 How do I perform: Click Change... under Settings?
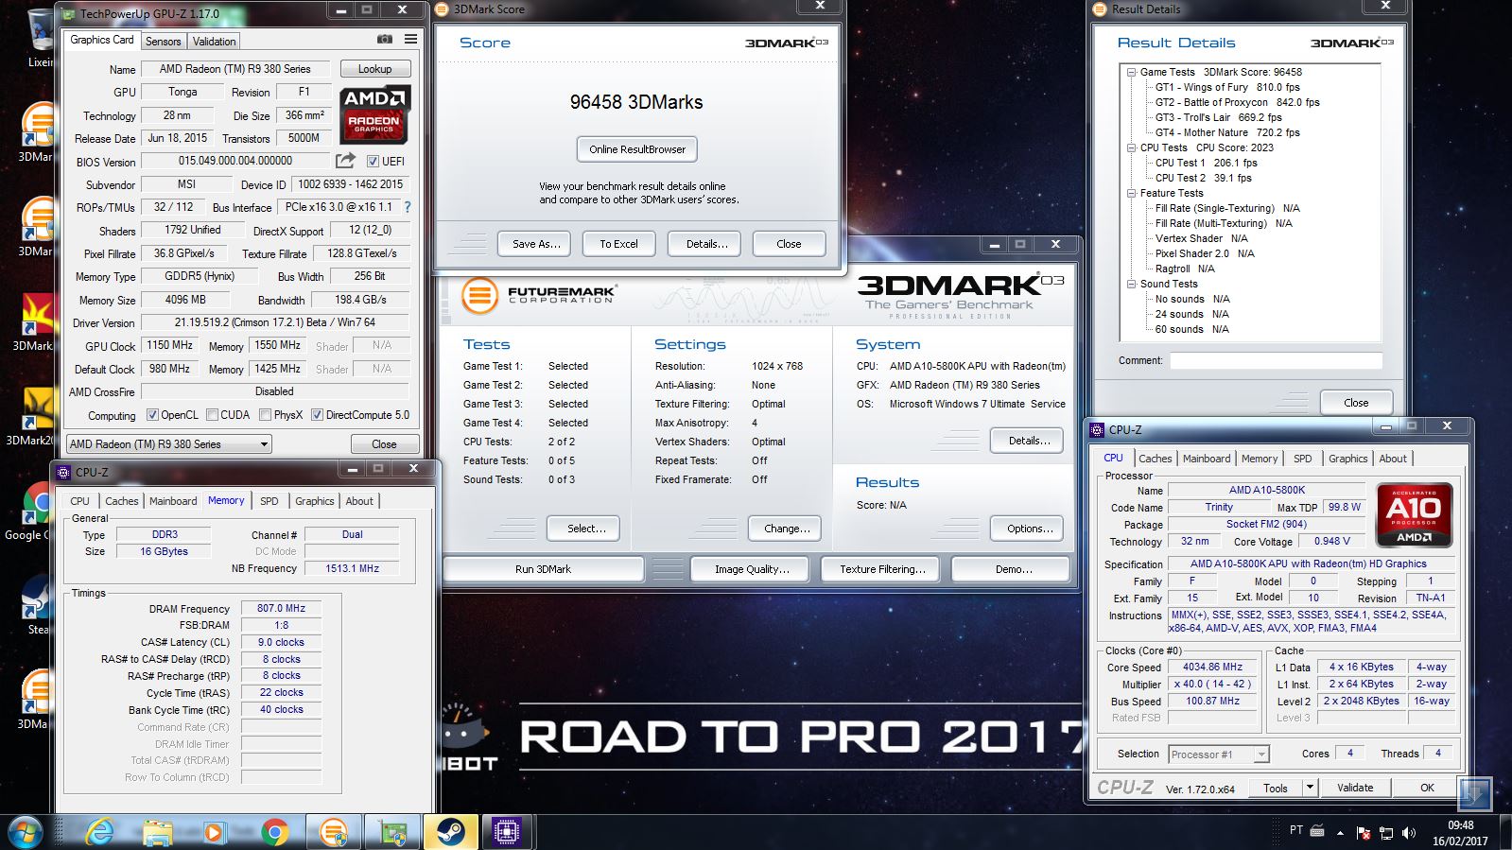tap(785, 529)
